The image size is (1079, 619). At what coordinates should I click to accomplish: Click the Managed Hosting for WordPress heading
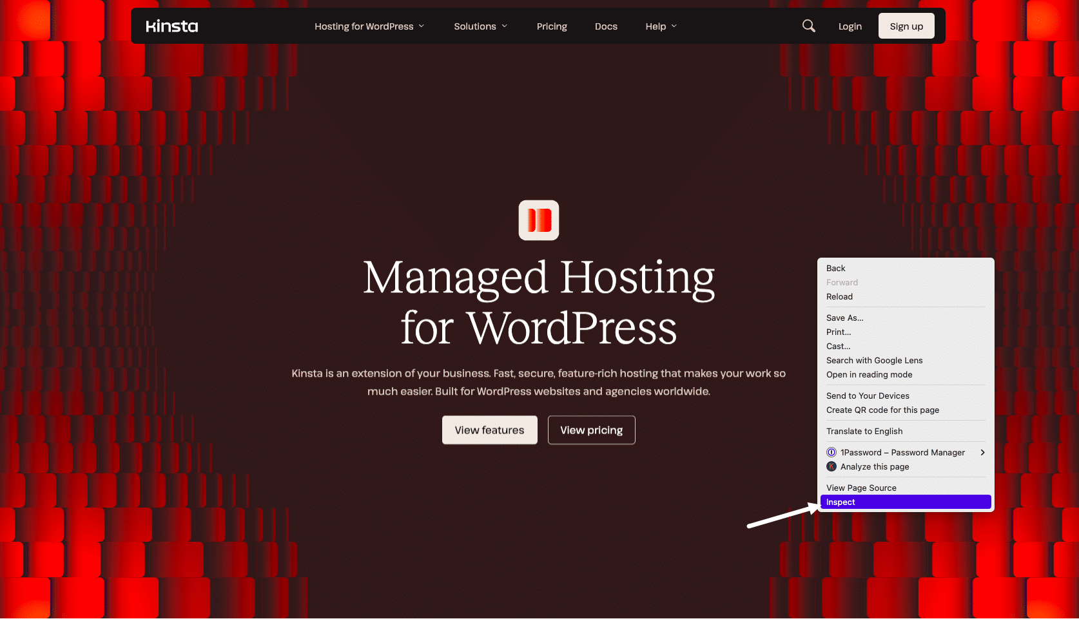(539, 302)
